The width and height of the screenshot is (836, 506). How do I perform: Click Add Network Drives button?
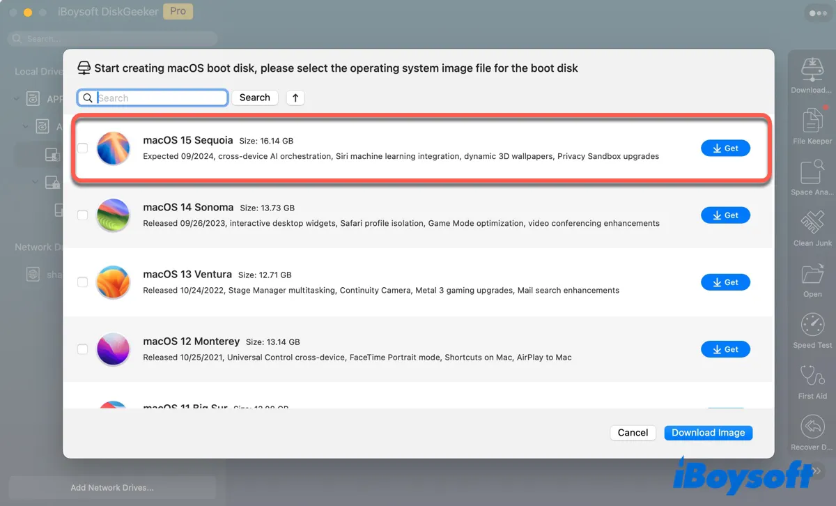(112, 488)
